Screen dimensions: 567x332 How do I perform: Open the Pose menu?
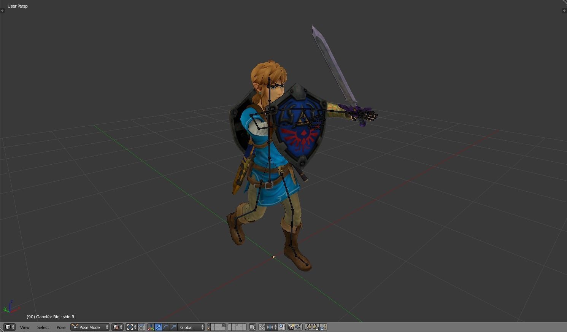click(x=61, y=327)
